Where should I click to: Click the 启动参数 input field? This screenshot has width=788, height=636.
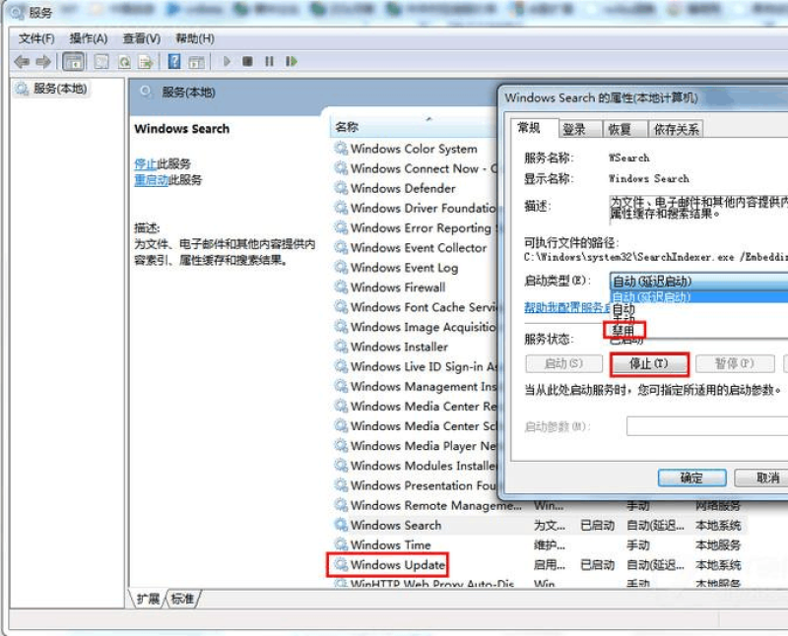pos(707,426)
